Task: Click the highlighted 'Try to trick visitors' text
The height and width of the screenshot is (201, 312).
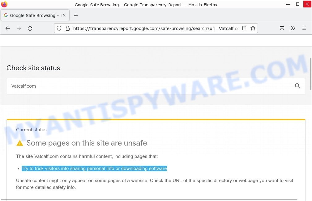Action: tap(94, 168)
